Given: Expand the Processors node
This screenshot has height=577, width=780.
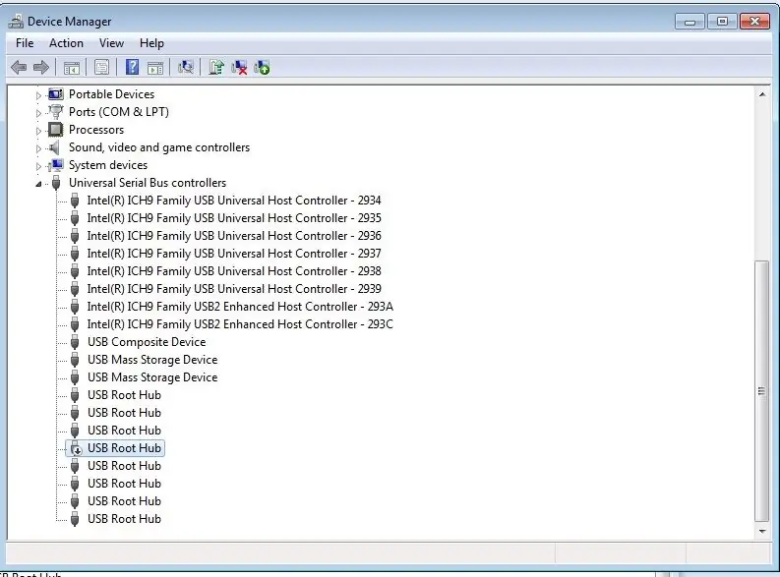Looking at the screenshot, I should coord(38,131).
